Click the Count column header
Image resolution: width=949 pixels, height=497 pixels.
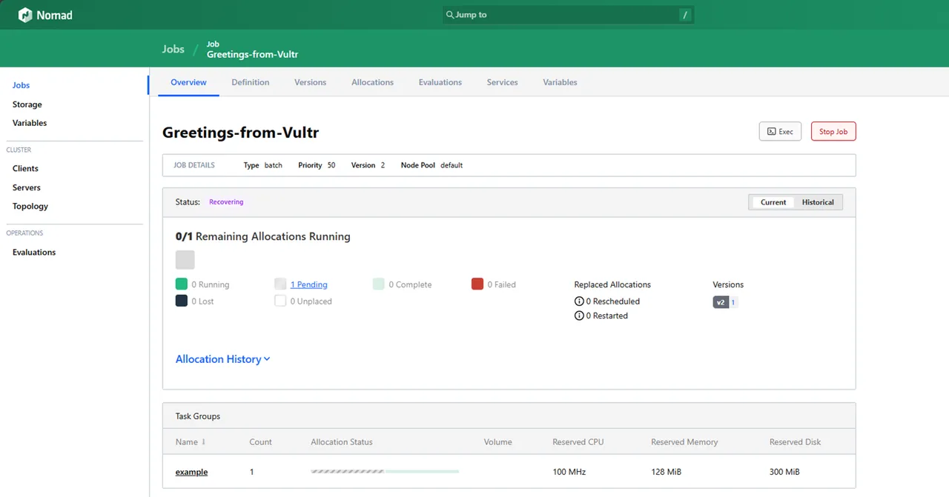pyautogui.click(x=260, y=442)
